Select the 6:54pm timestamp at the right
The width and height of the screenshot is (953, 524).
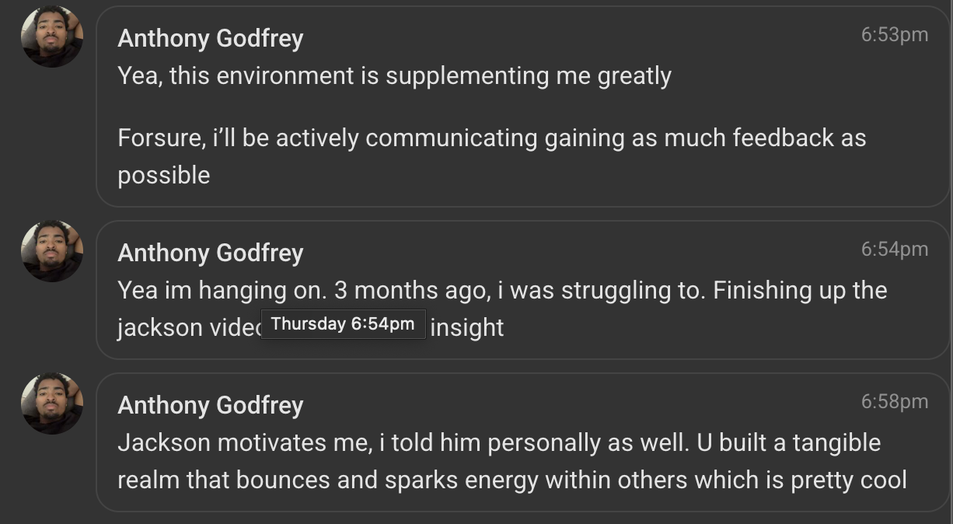[x=894, y=249]
